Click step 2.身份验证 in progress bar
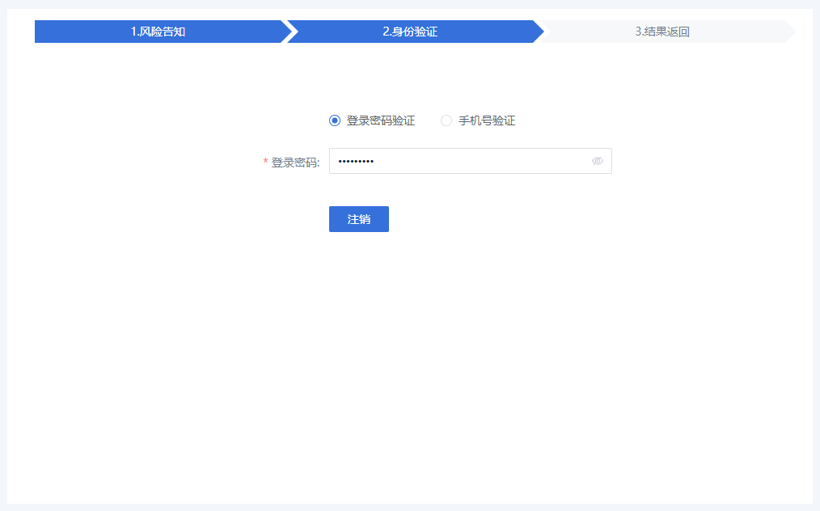Viewport: 820px width, 511px height. pyautogui.click(x=410, y=32)
